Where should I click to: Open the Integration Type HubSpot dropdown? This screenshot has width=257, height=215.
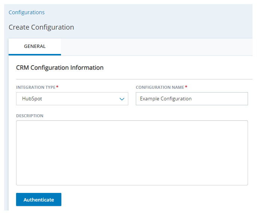(72, 99)
